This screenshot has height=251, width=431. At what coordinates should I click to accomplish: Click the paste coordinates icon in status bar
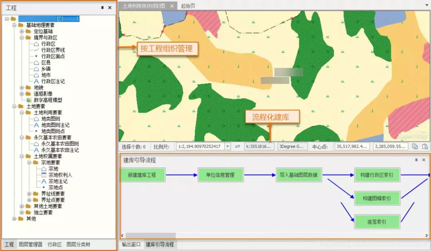click(x=425, y=147)
